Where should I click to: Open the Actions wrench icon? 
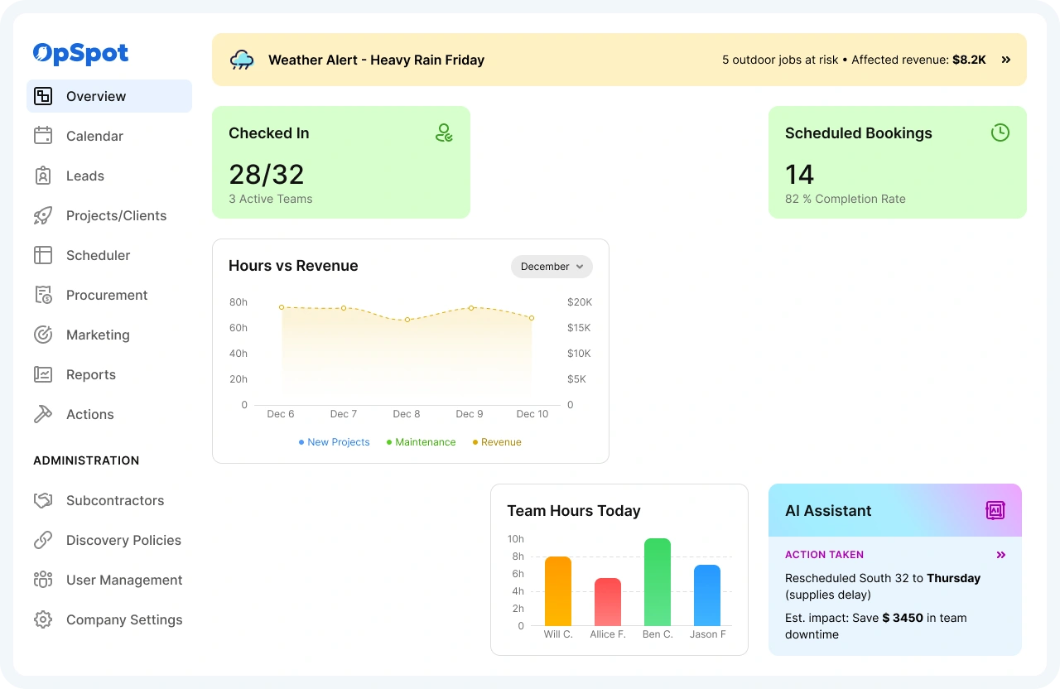click(43, 414)
